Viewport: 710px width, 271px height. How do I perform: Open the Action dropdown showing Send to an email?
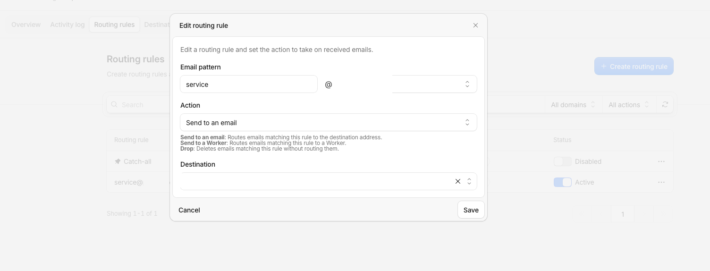click(329, 123)
